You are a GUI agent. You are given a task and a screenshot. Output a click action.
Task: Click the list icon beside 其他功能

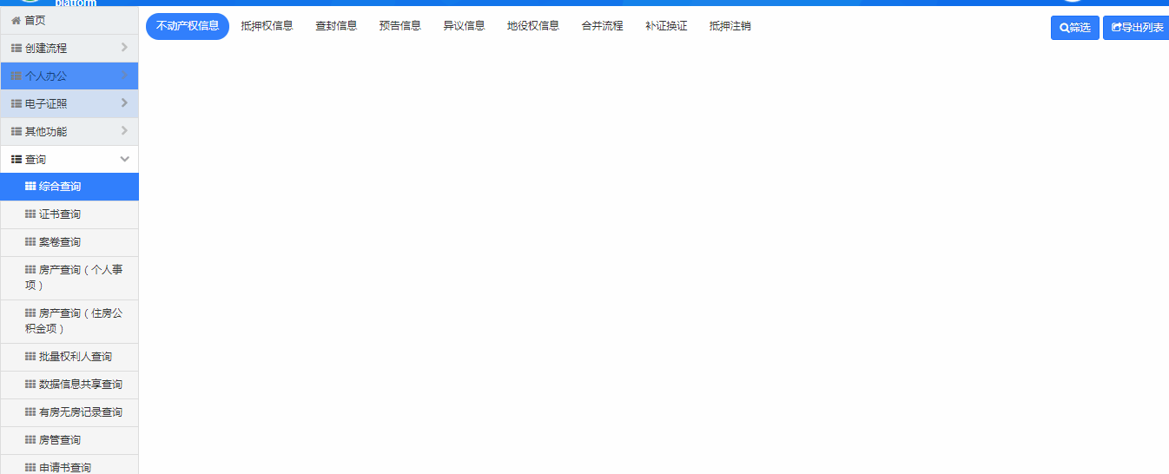coord(17,132)
